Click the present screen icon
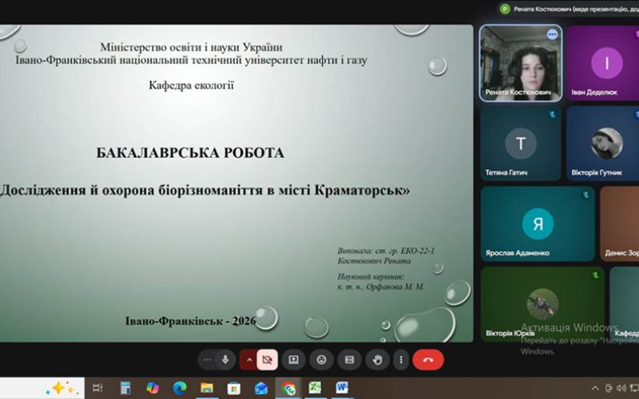639x399 pixels. pos(293,360)
